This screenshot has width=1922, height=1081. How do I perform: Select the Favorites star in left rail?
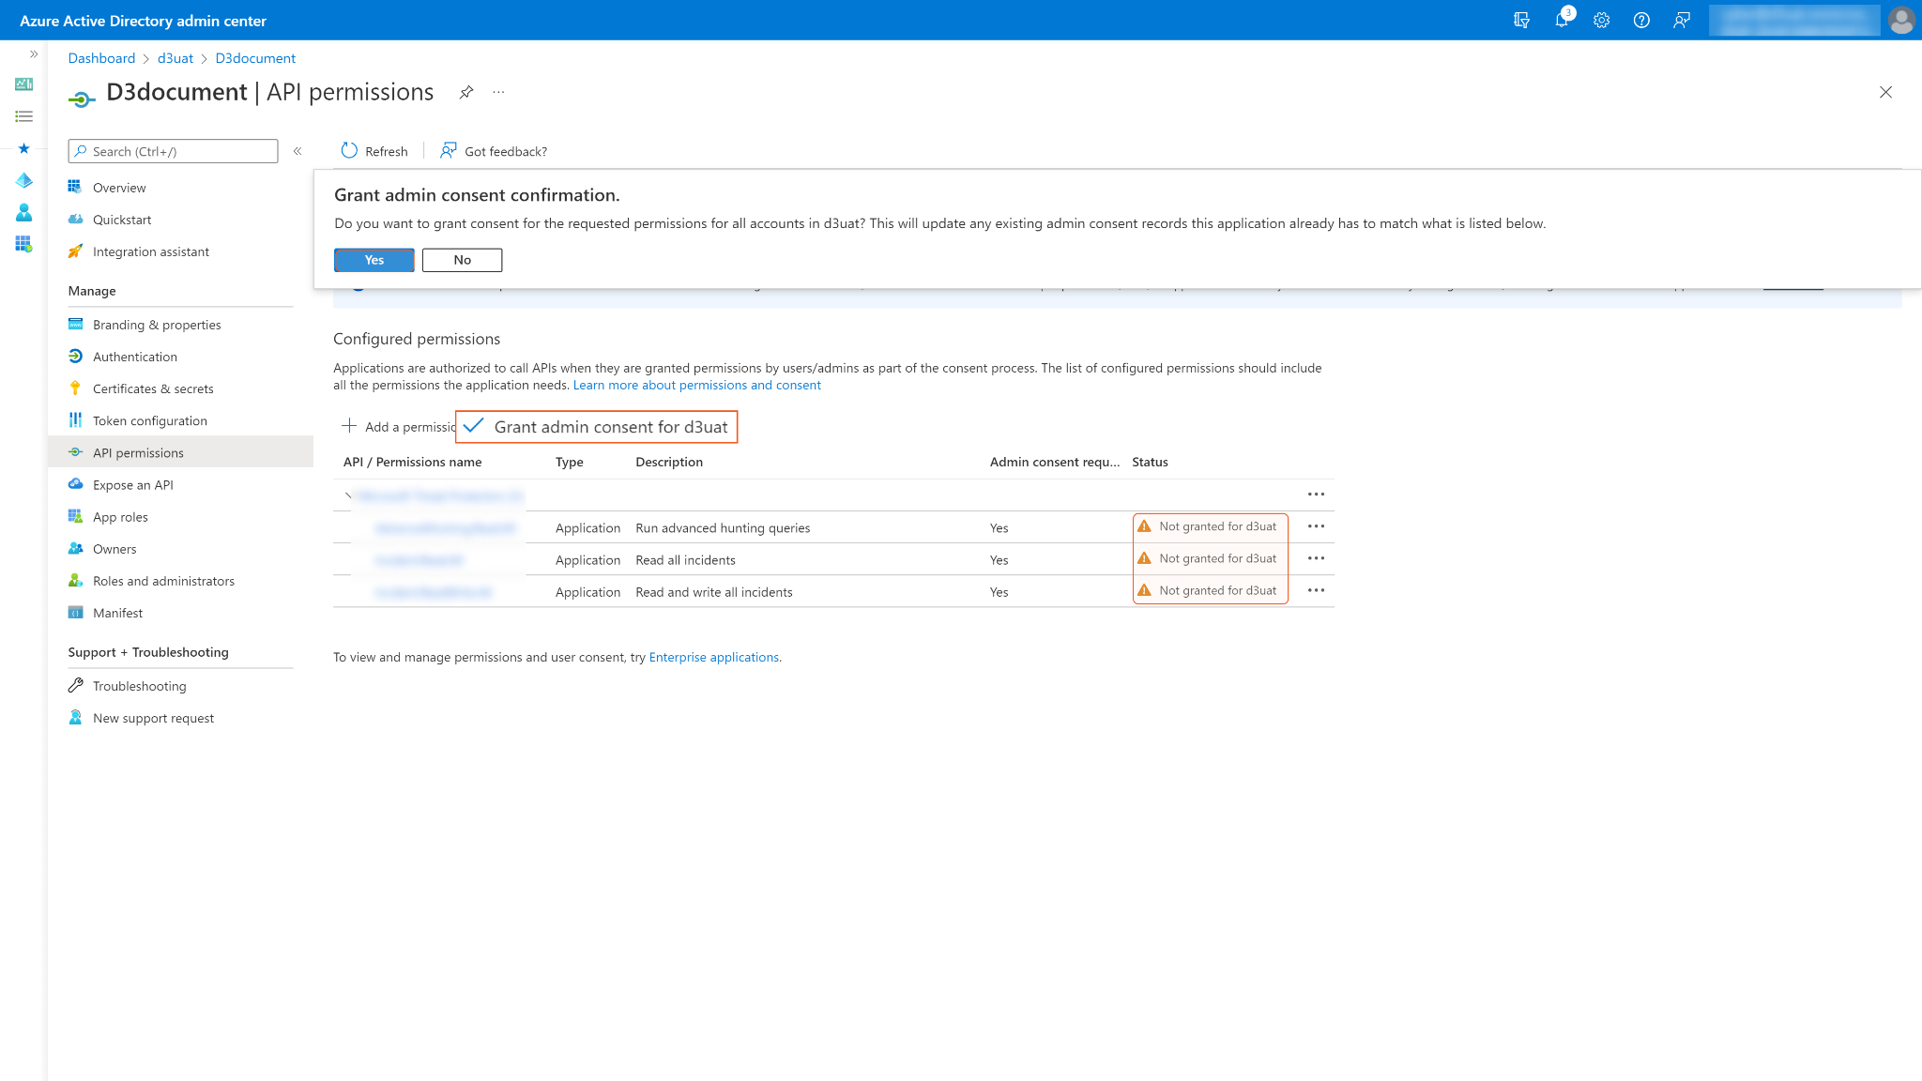[23, 148]
